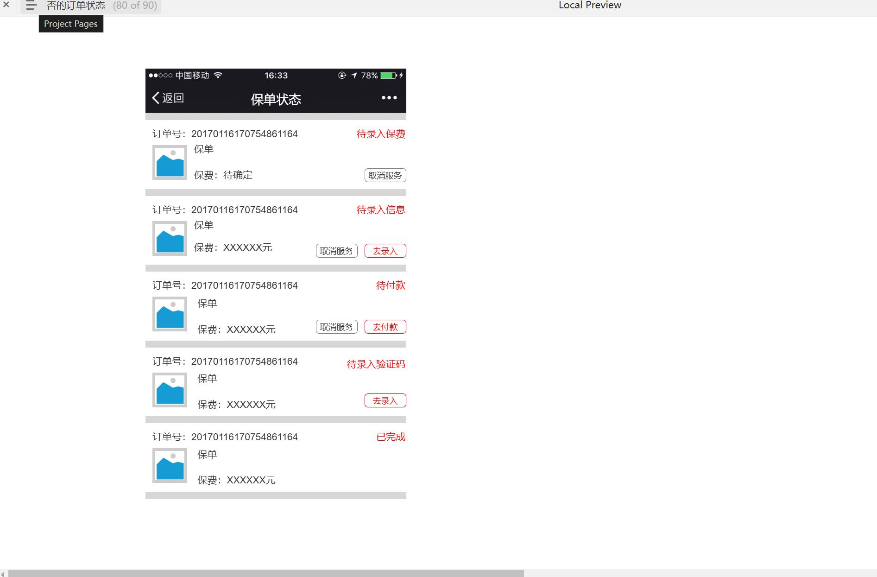Click the thumbnail image in the 待录入验证码 order
This screenshot has width=877, height=577.
click(x=170, y=390)
